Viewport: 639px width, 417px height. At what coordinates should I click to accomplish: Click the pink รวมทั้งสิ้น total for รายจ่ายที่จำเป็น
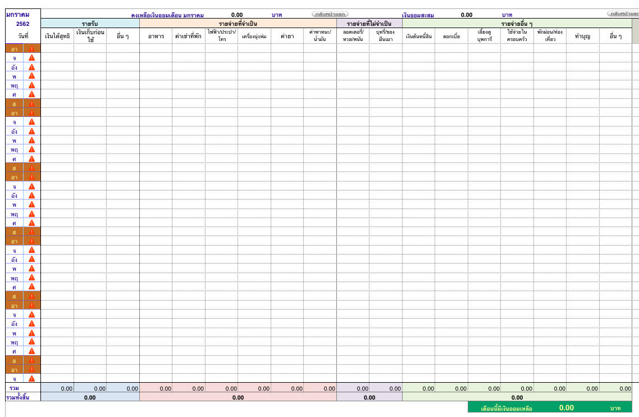point(238,397)
